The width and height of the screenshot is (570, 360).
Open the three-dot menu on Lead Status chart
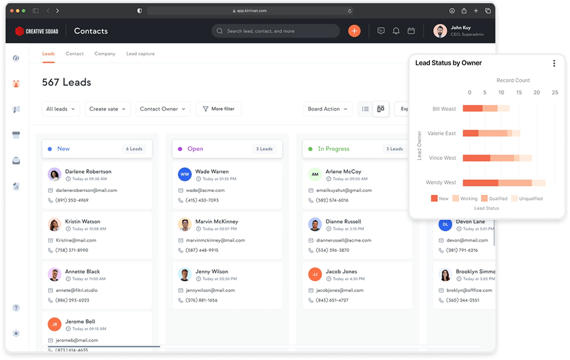(x=554, y=64)
